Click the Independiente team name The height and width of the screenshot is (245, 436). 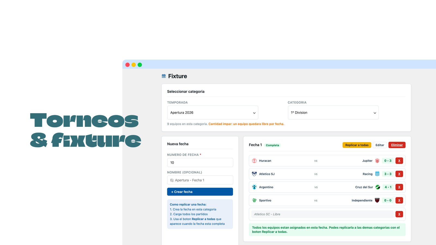point(362,200)
